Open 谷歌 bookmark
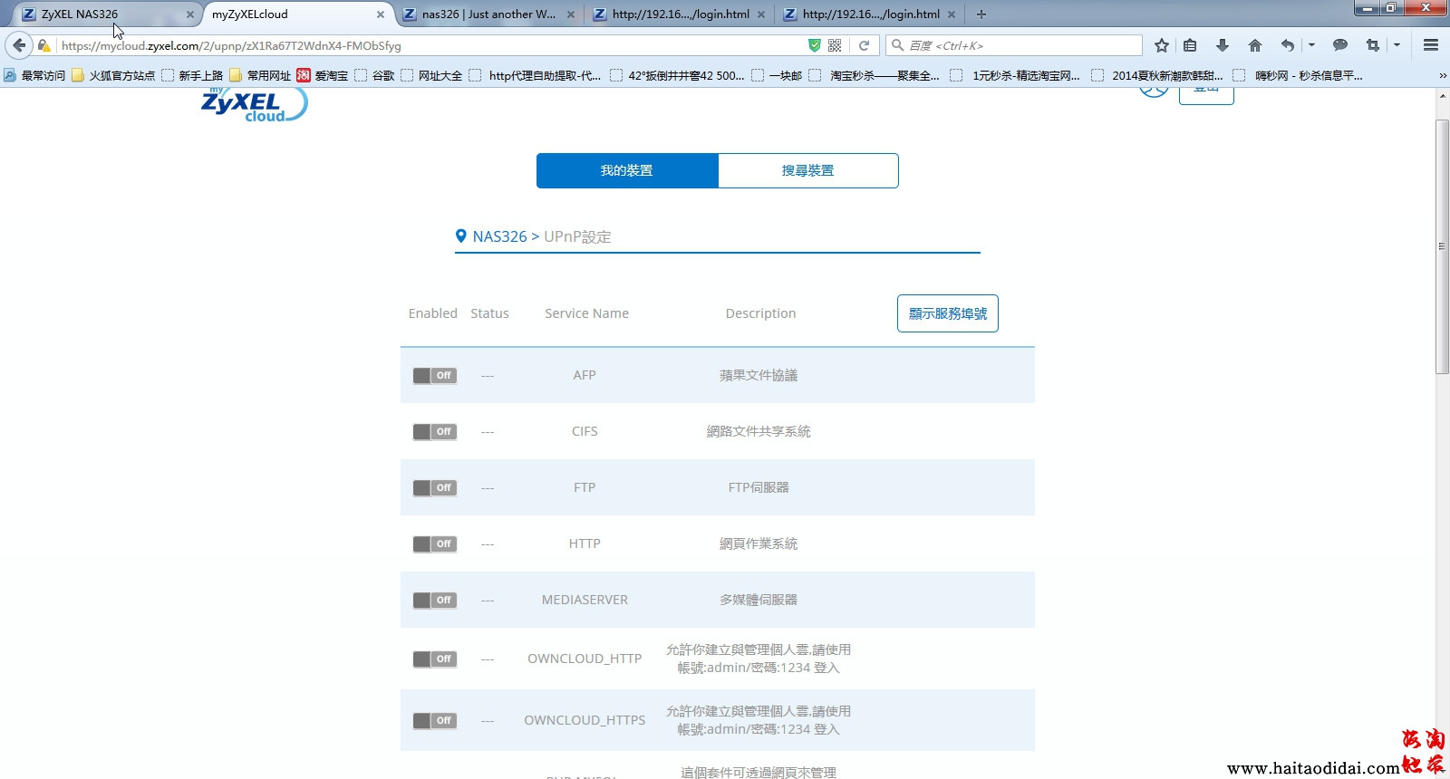1450x779 pixels. (x=375, y=75)
